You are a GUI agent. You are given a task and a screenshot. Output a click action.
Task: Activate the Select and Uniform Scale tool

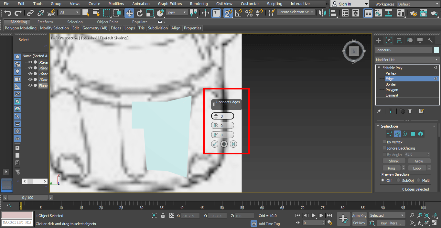[150, 13]
